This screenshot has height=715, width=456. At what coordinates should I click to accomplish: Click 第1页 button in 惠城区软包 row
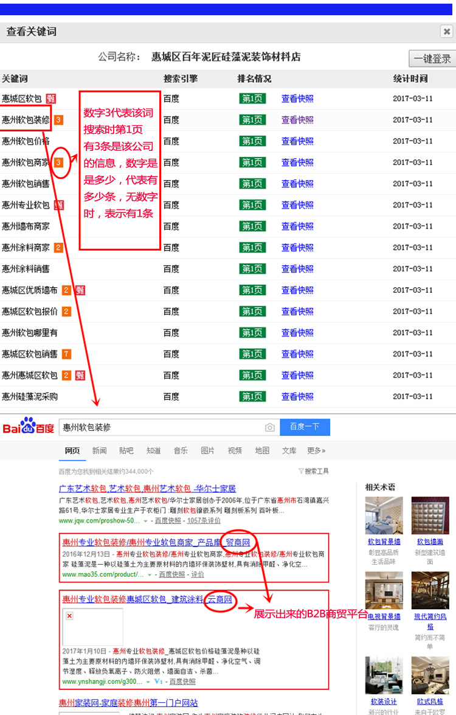coord(252,99)
